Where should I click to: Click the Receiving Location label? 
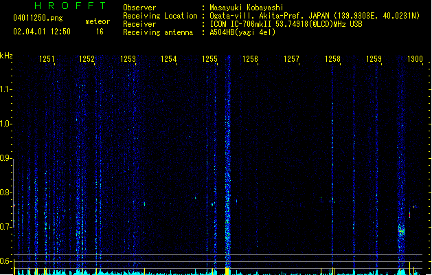coord(160,16)
